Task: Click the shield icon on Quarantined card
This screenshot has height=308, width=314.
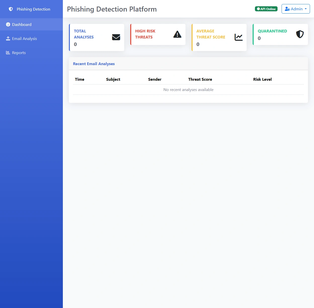Action: tap(300, 34)
